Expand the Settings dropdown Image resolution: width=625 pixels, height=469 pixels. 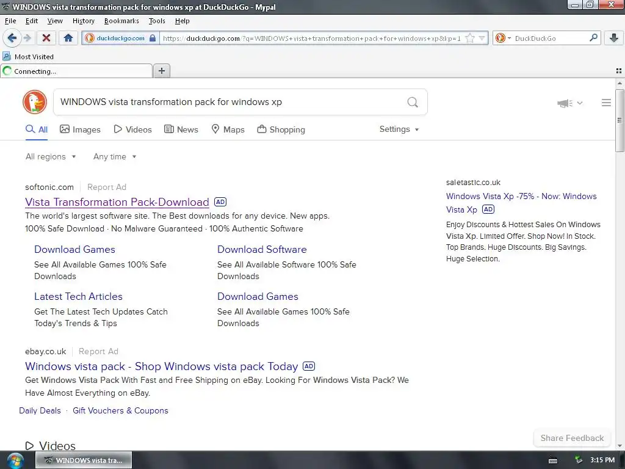coord(399,129)
